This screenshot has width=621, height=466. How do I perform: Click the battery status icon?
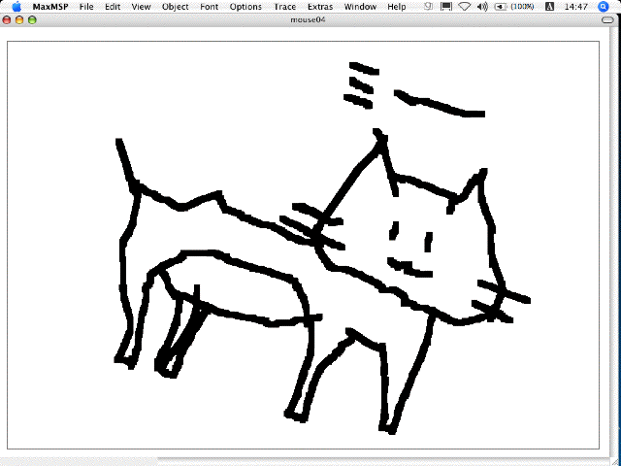[502, 7]
